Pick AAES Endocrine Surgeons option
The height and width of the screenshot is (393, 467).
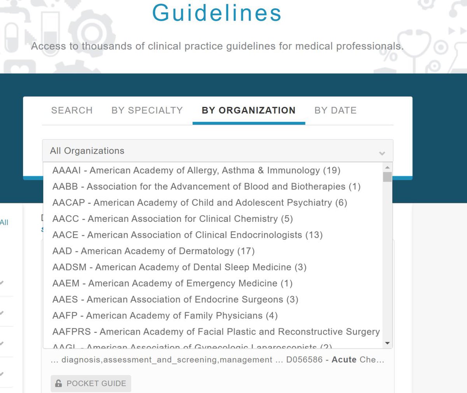[x=212, y=300]
